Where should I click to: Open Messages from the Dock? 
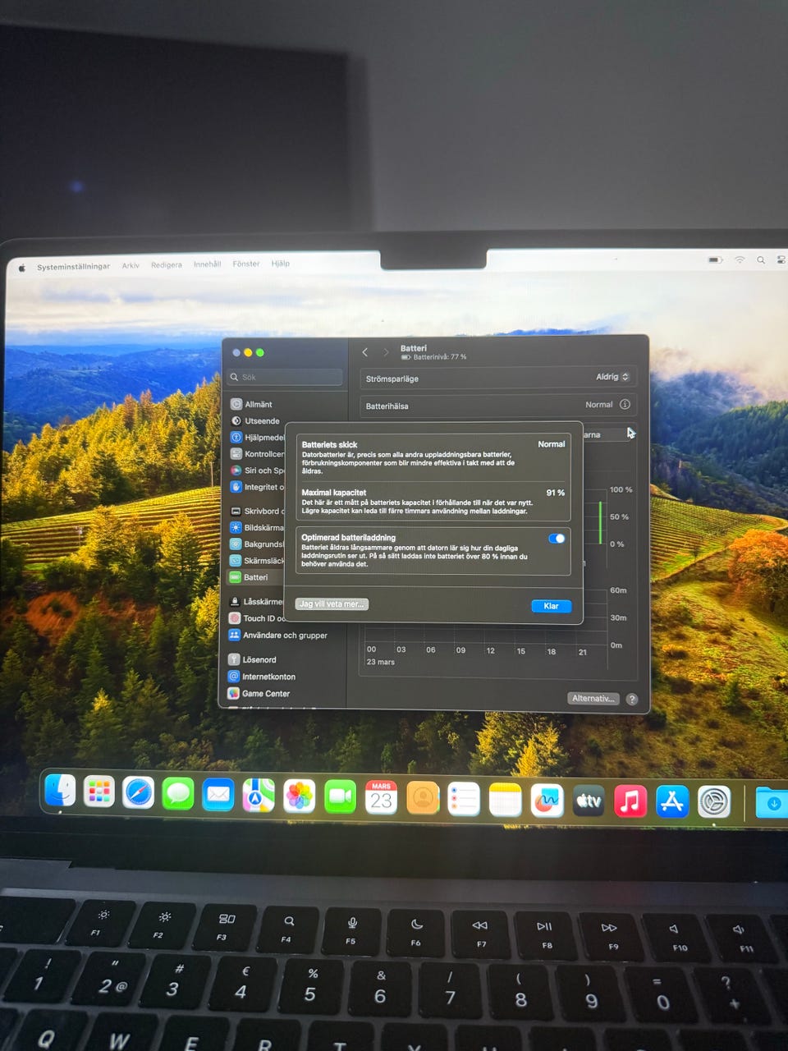[x=178, y=793]
